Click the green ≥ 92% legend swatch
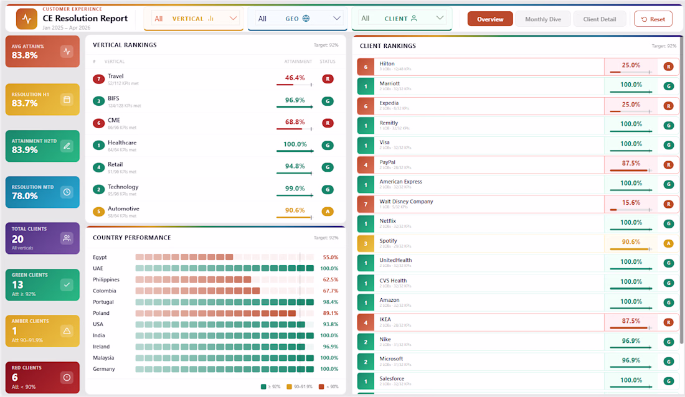 point(263,386)
